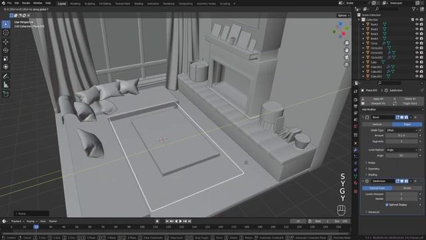Switch to the Sculpting workspace tab
The width and height of the screenshot is (426, 240).
(x=90, y=4)
